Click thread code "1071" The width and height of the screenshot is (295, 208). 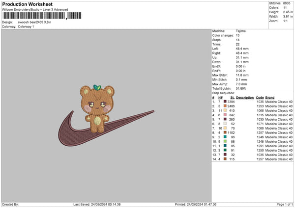coord(260,124)
